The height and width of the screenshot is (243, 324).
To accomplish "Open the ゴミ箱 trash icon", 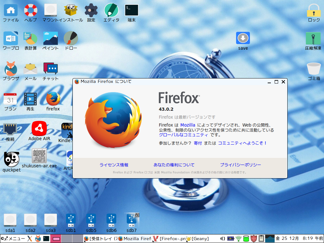I will (x=314, y=68).
